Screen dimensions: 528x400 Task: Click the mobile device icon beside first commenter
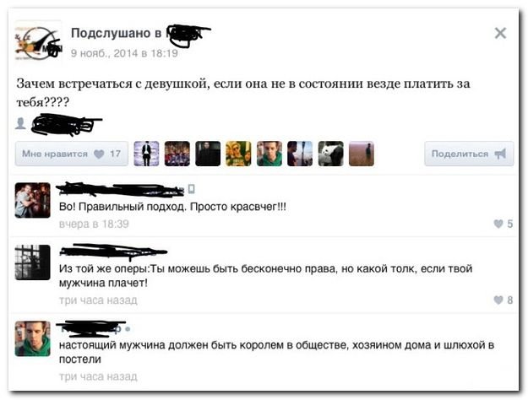coord(191,189)
